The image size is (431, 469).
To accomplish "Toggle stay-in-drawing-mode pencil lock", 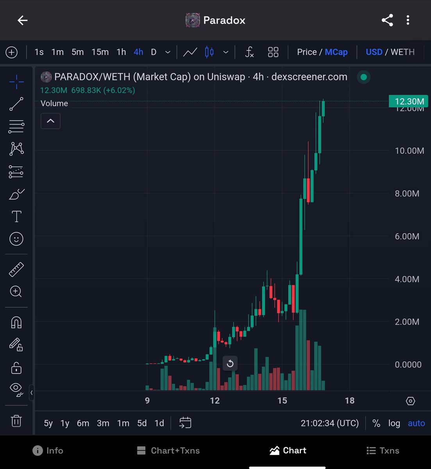I will coord(16,345).
